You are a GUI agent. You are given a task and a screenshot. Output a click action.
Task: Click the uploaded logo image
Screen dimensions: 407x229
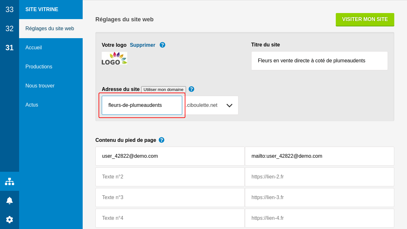[114, 58]
